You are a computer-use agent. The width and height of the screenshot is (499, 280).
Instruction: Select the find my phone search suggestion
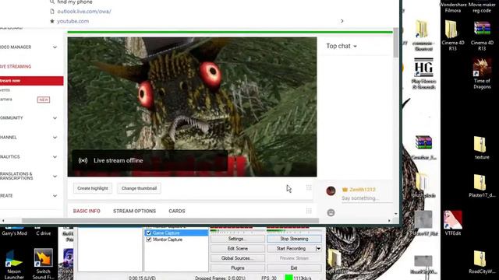coord(75,2)
